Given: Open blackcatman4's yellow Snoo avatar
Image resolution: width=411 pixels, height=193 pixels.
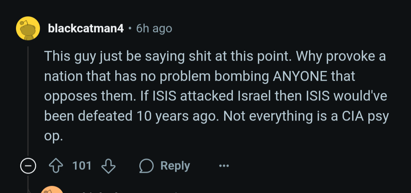Looking at the screenshot, I should pyautogui.click(x=28, y=28).
